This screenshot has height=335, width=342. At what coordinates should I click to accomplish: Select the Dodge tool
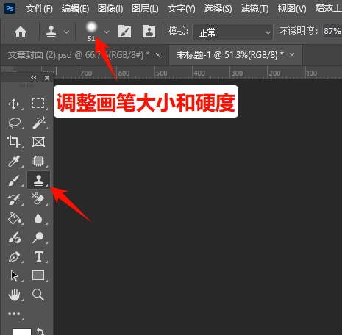[x=38, y=237]
